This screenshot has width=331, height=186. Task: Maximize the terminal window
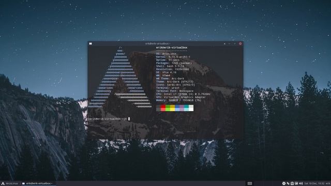(235, 43)
